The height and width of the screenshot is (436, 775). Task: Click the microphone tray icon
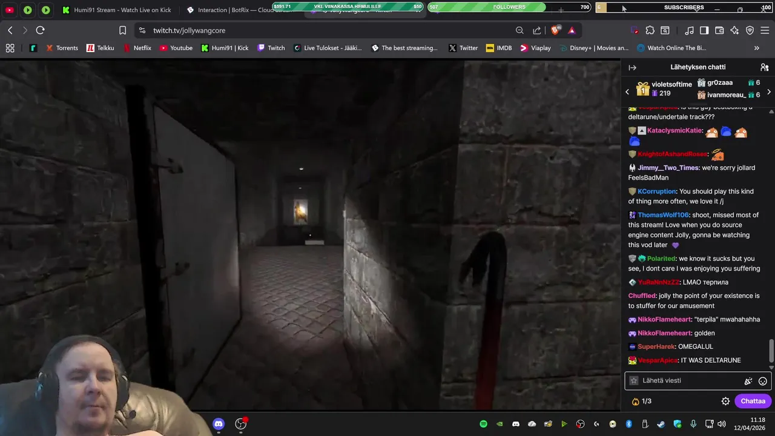click(x=693, y=424)
